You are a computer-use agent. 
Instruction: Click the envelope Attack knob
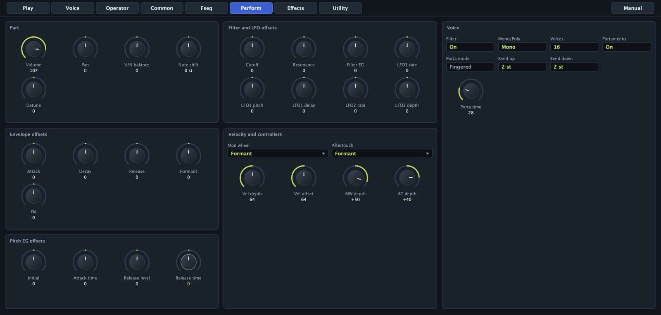(x=33, y=155)
